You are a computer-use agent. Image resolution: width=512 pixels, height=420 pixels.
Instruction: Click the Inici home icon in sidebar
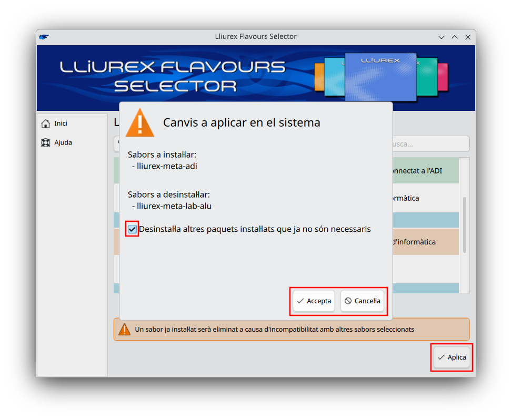[x=46, y=124]
